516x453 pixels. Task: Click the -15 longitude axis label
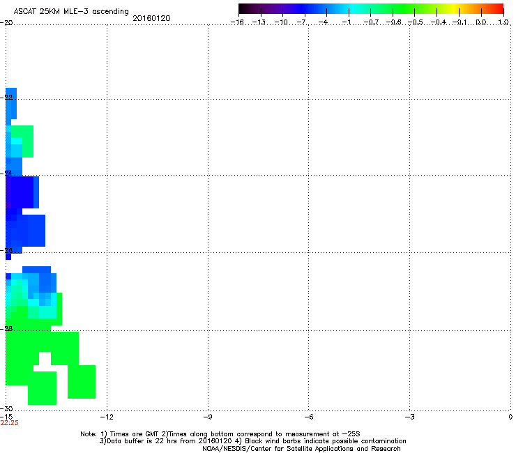[x=6, y=417]
